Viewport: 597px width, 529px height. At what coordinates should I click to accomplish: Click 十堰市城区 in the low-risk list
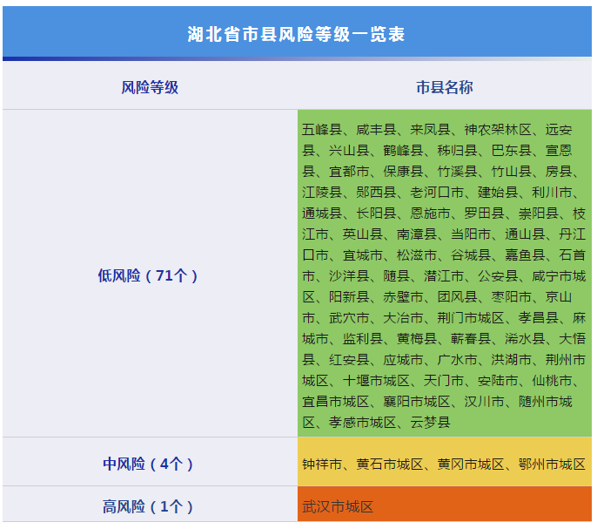[x=376, y=380]
